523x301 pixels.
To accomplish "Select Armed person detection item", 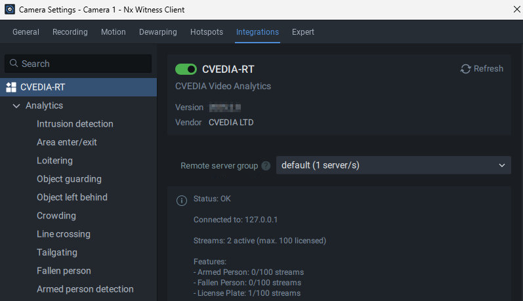I will click(x=85, y=289).
